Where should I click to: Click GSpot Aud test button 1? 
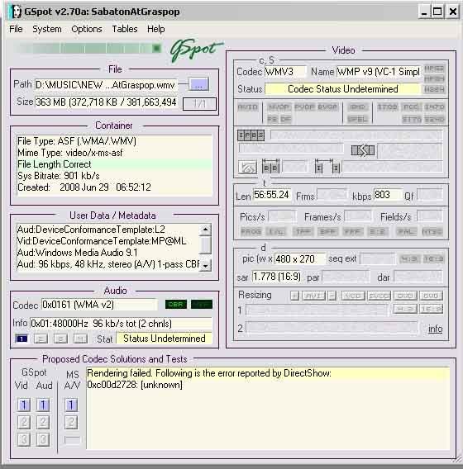coord(43,405)
